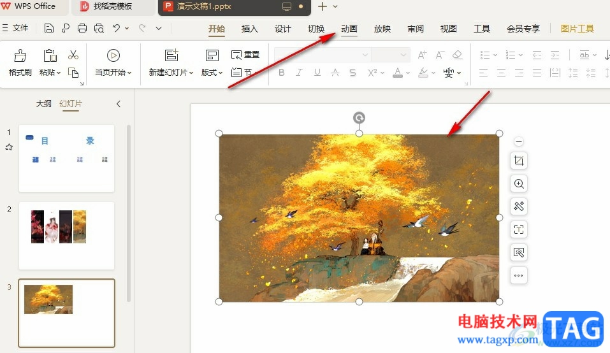Open the font name combo box

[x=322, y=55]
